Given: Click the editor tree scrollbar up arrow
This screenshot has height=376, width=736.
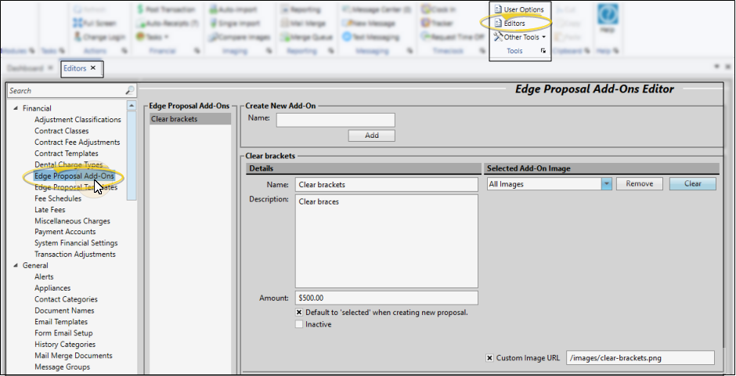Looking at the screenshot, I should click(x=132, y=104).
